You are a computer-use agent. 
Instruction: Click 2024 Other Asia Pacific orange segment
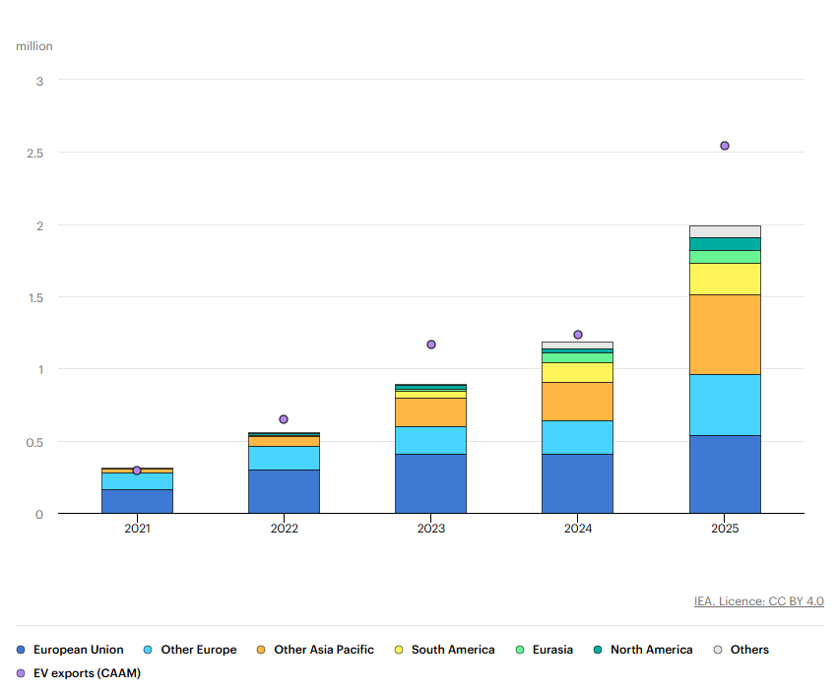(578, 402)
